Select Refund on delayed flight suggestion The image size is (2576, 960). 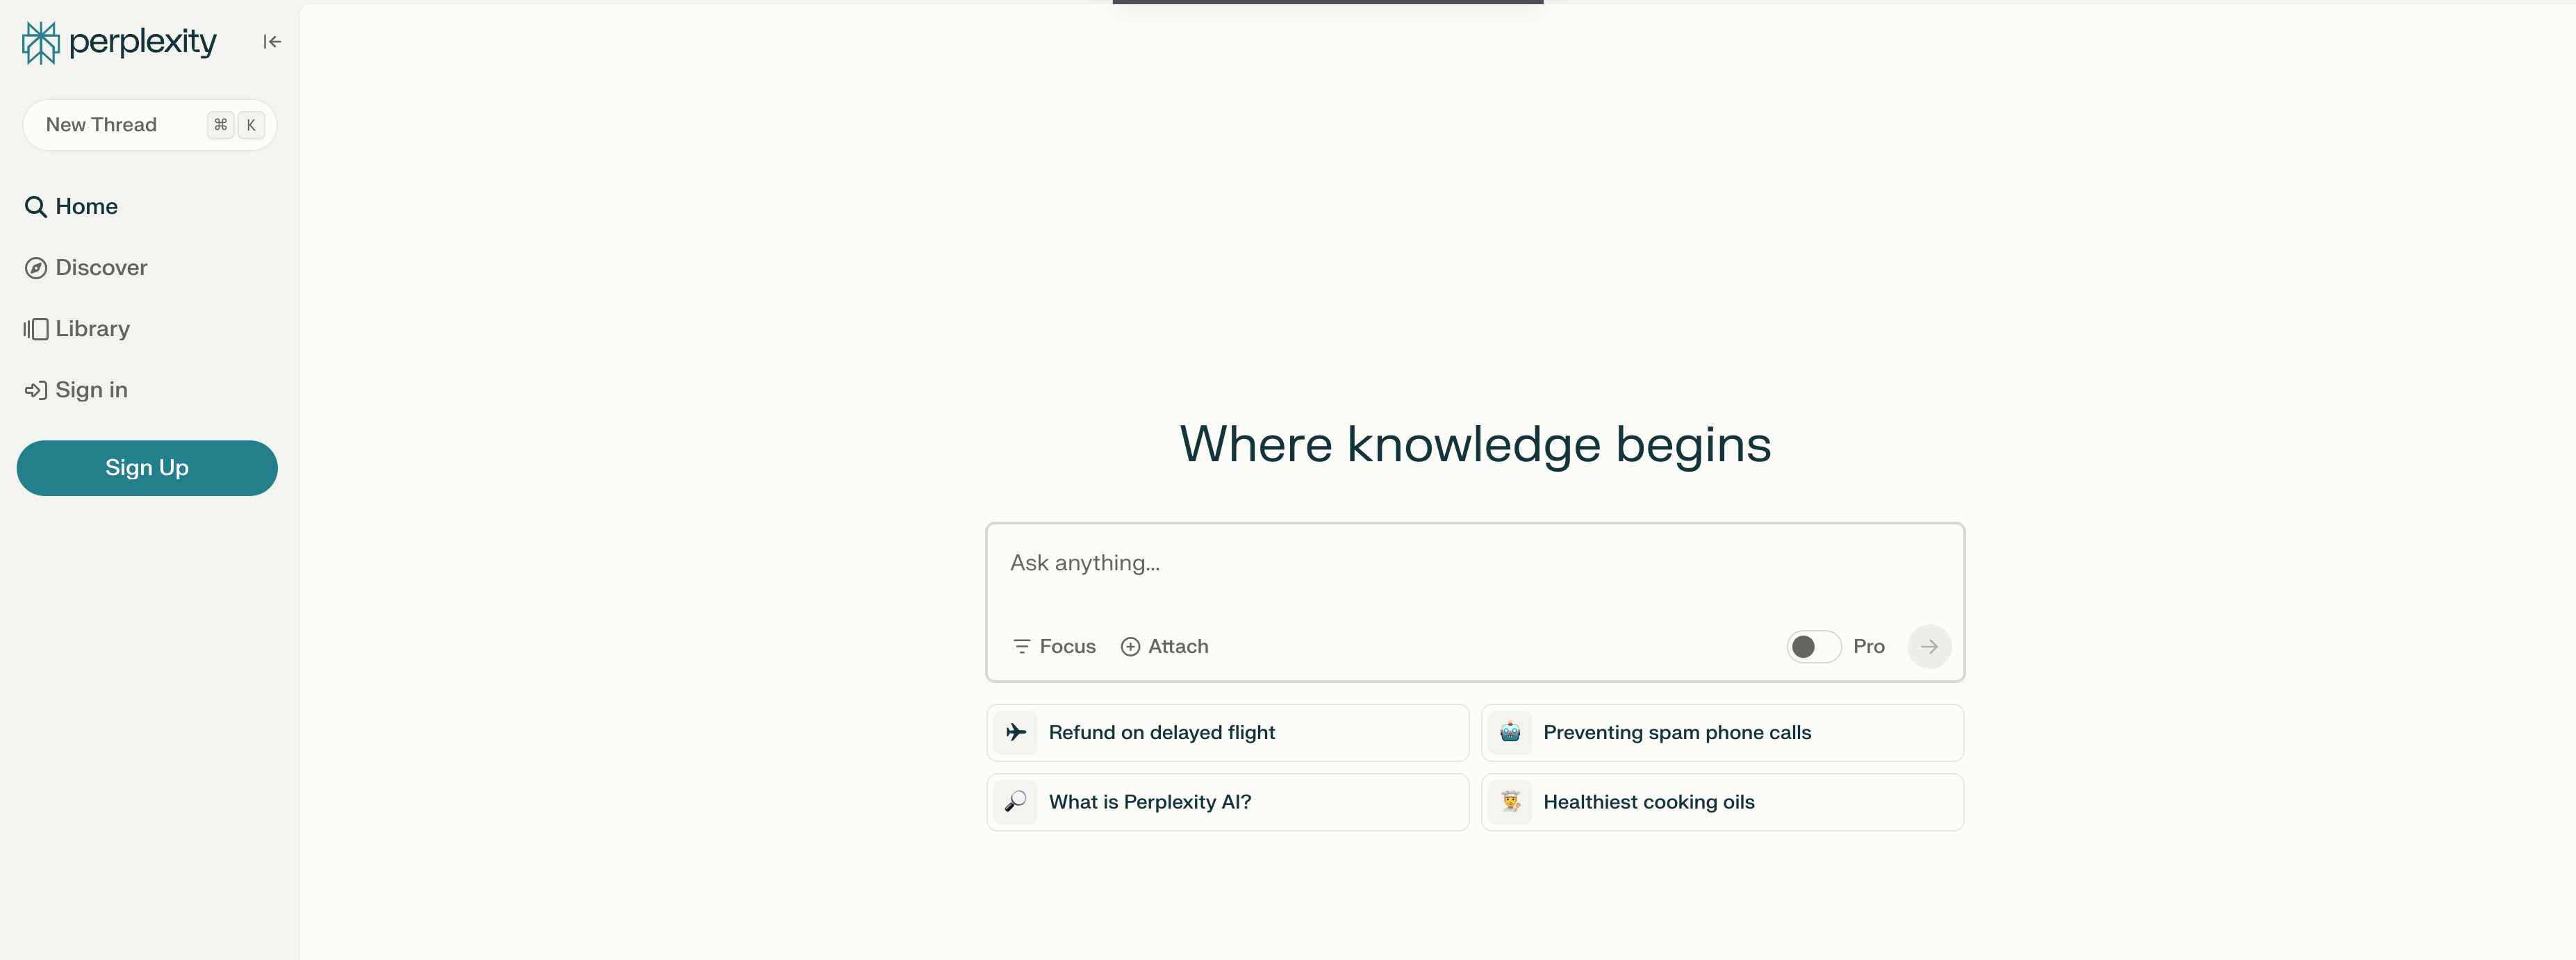(x=1228, y=731)
